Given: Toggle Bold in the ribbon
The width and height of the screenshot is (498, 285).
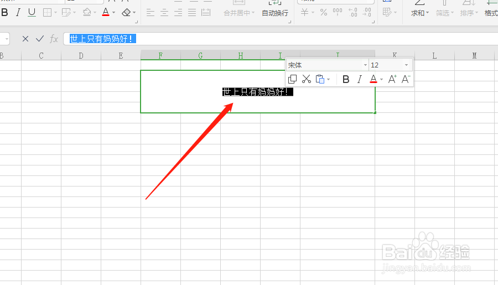Looking at the screenshot, I should tap(4, 13).
